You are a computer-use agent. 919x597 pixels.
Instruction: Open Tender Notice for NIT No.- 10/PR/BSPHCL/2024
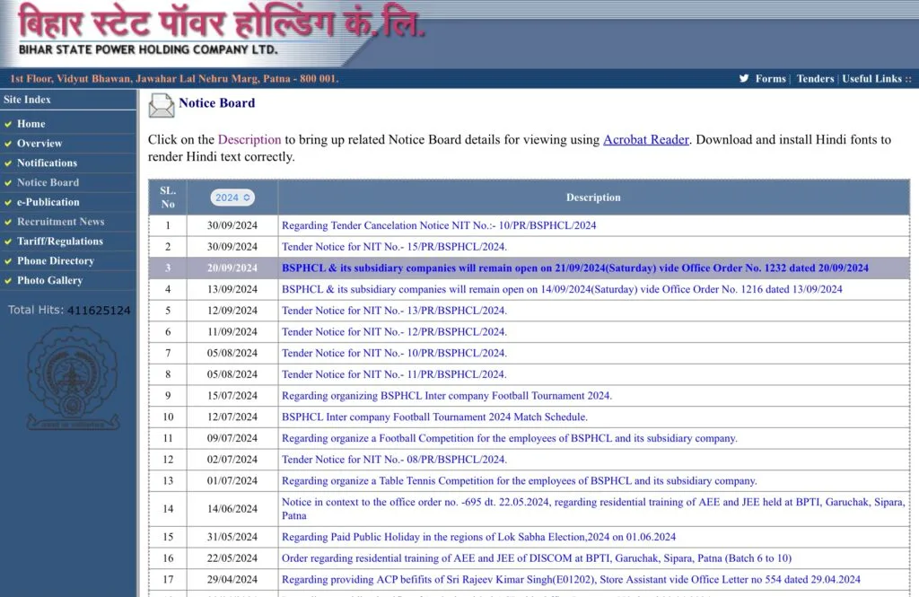pos(395,353)
